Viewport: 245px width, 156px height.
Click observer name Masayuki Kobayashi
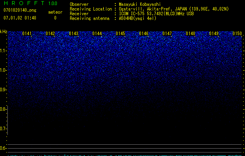[x=139, y=4]
